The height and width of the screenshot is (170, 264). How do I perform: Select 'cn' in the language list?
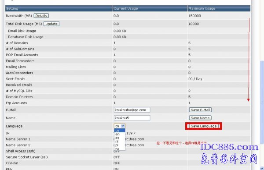(x=120, y=131)
